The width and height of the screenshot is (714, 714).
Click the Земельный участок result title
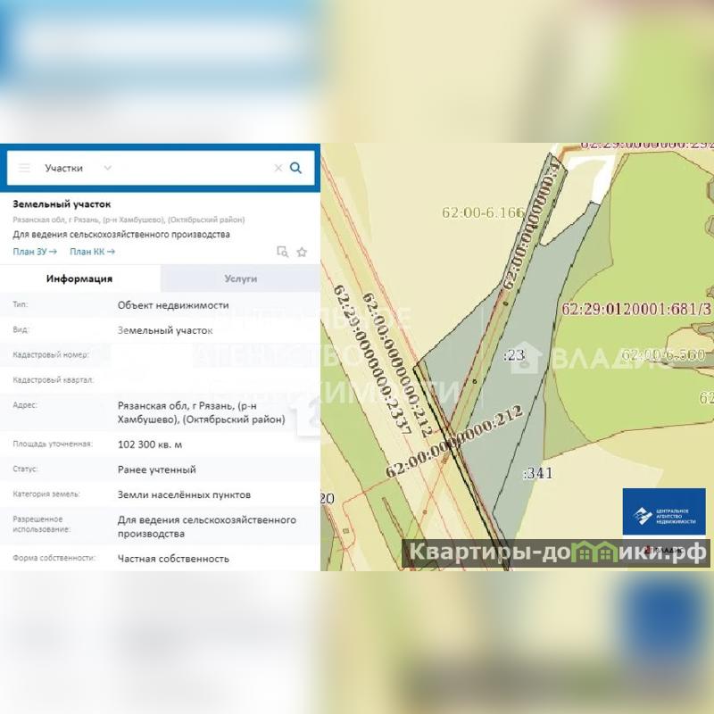62,203
